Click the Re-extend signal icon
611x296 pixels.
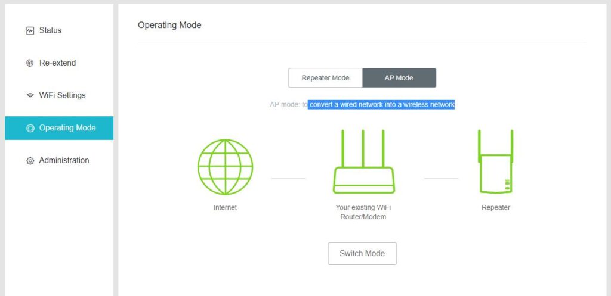30,63
